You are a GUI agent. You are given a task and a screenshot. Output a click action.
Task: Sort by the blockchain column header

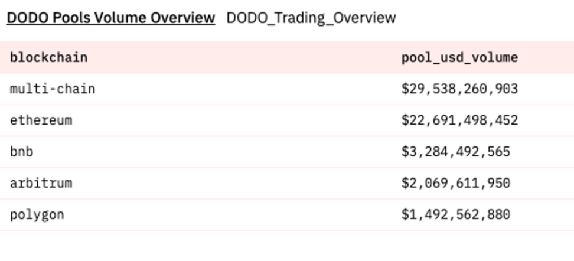pyautogui.click(x=48, y=57)
